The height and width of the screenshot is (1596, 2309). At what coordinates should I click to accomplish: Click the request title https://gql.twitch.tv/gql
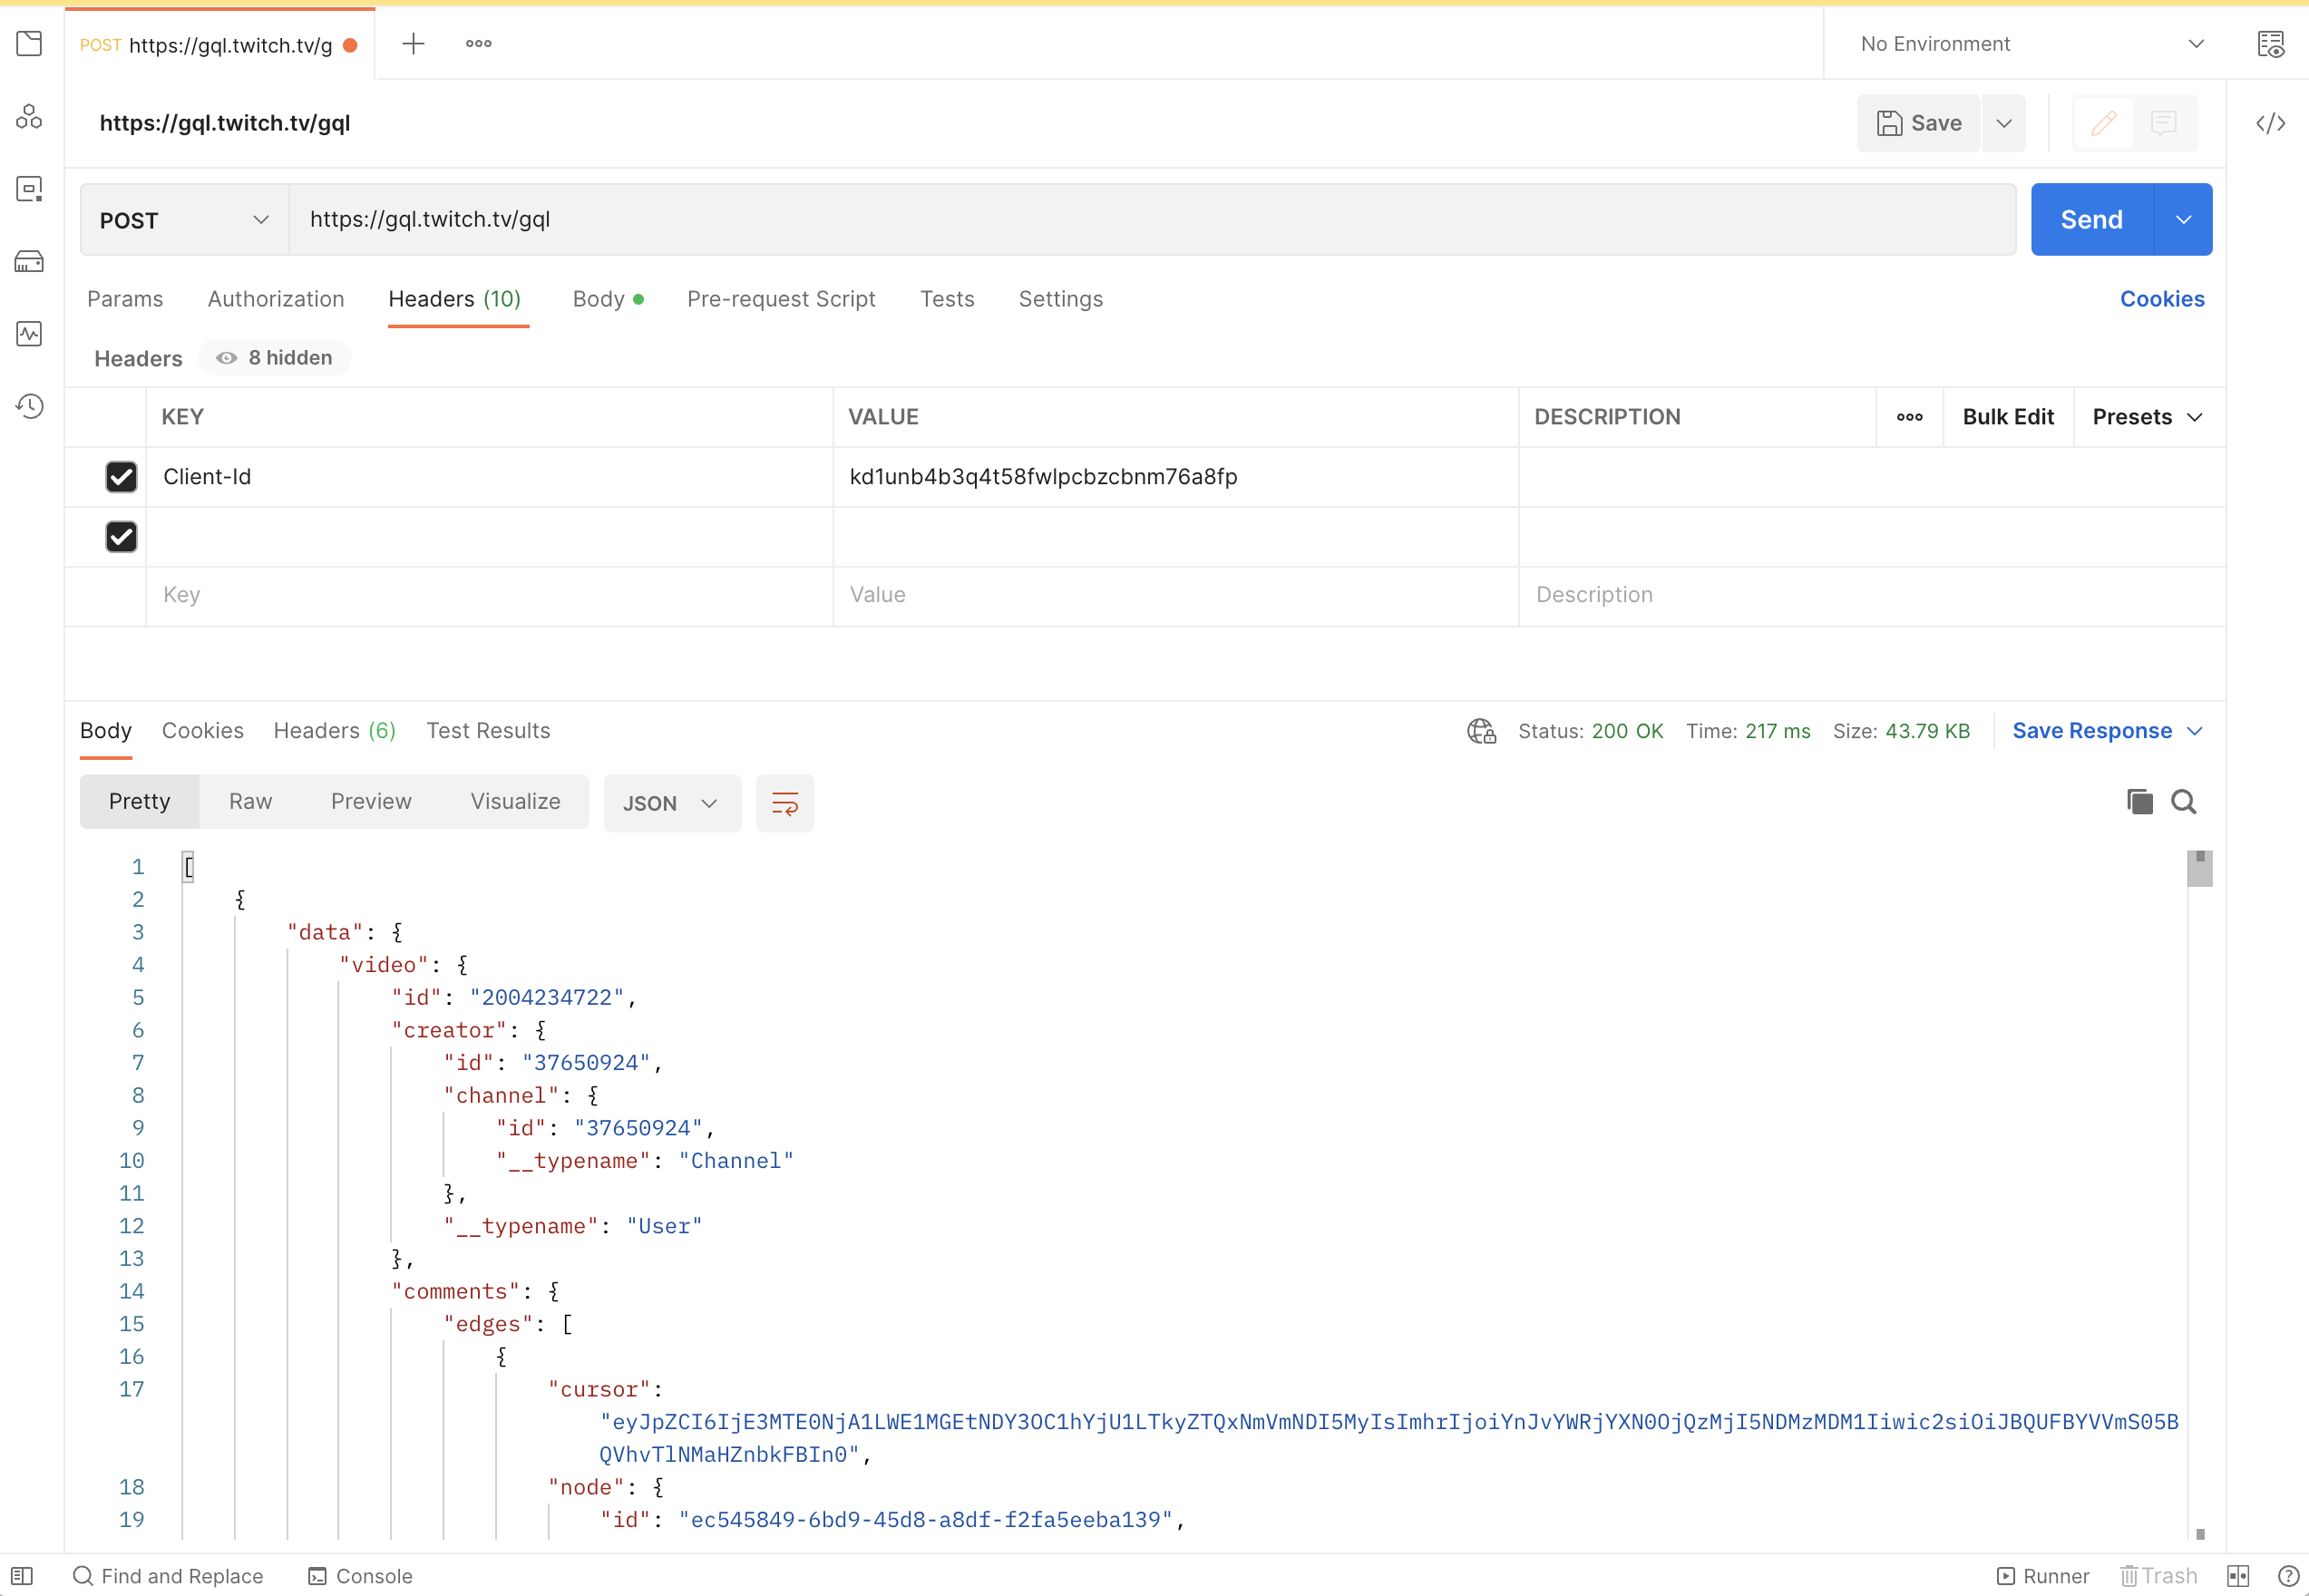(225, 123)
